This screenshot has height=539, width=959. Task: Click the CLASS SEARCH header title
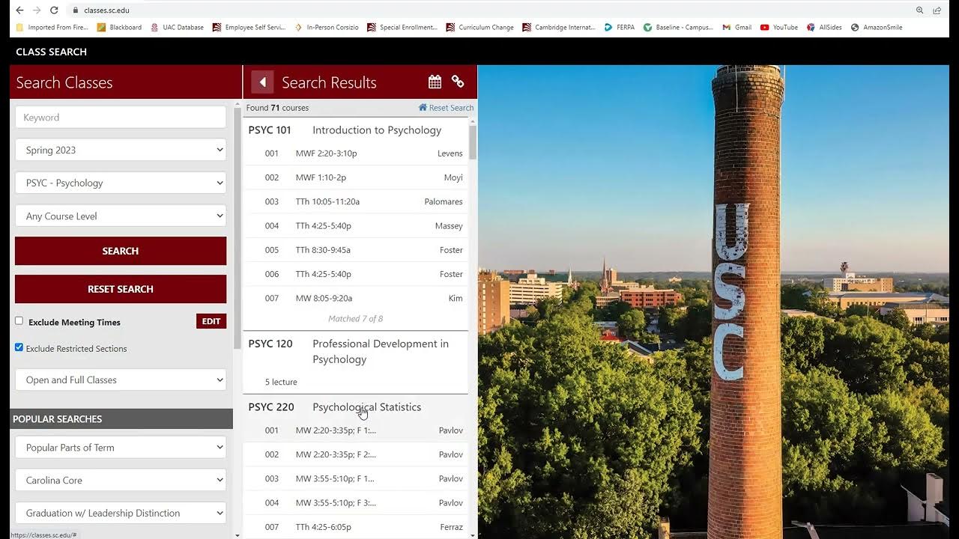52,52
